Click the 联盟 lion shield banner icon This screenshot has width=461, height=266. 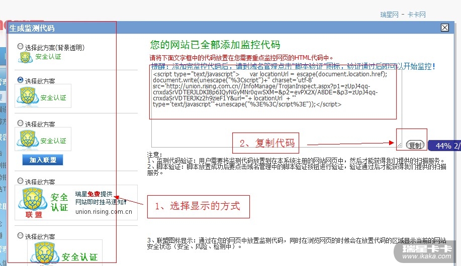coord(32,203)
